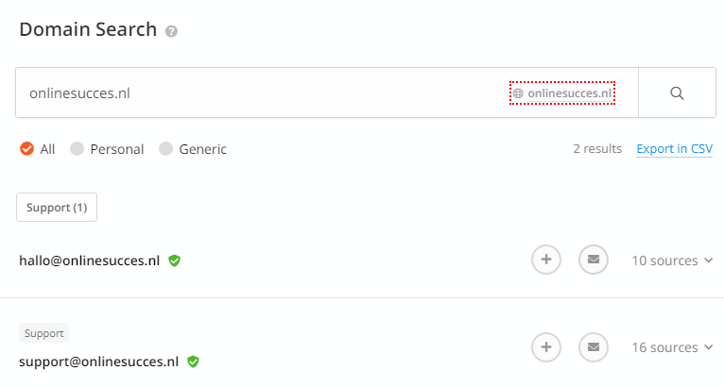Add hallo@onlinesucces.nl with plus icon
The height and width of the screenshot is (387, 724).
click(545, 261)
